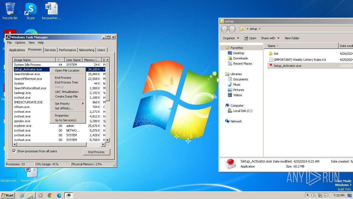Screen dimensions: 353x199
Task: Select the Xml folder icon
Action: coord(271,54)
